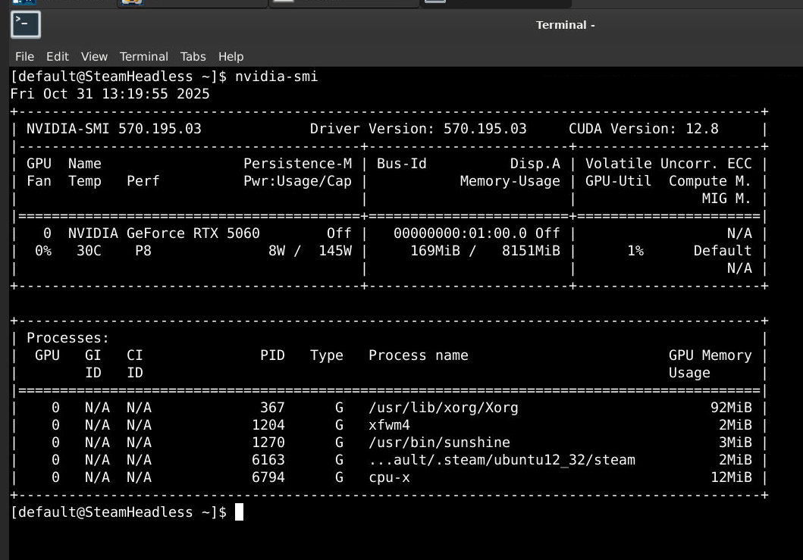Click the NVIDIA GeForce RTX 5060 name

[x=164, y=233]
